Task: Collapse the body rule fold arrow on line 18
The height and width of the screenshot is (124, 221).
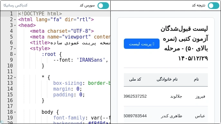Action: (15, 112)
